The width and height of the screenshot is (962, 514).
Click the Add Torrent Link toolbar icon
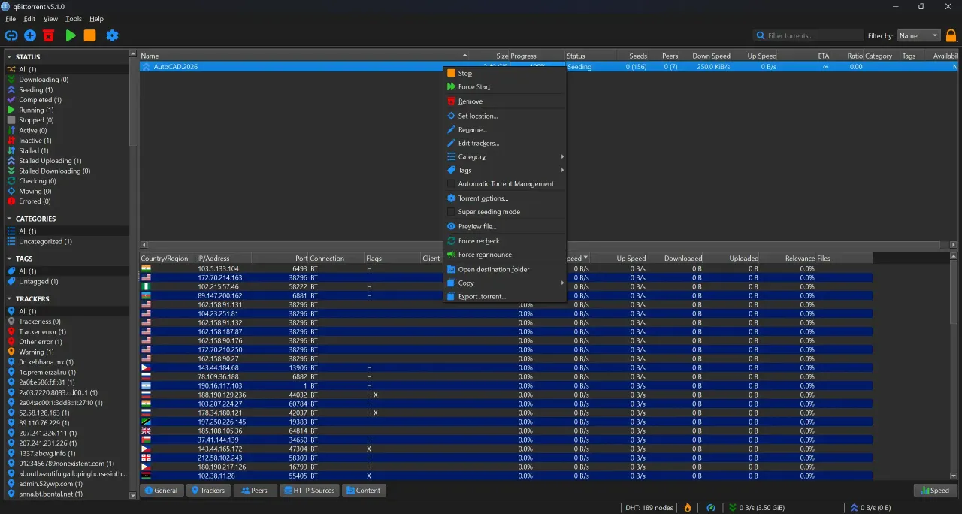pos(11,35)
